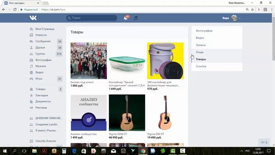Open Сообщения in the left menu
Image resolution: width=275 pixels, height=155 pixels.
coord(43,41)
